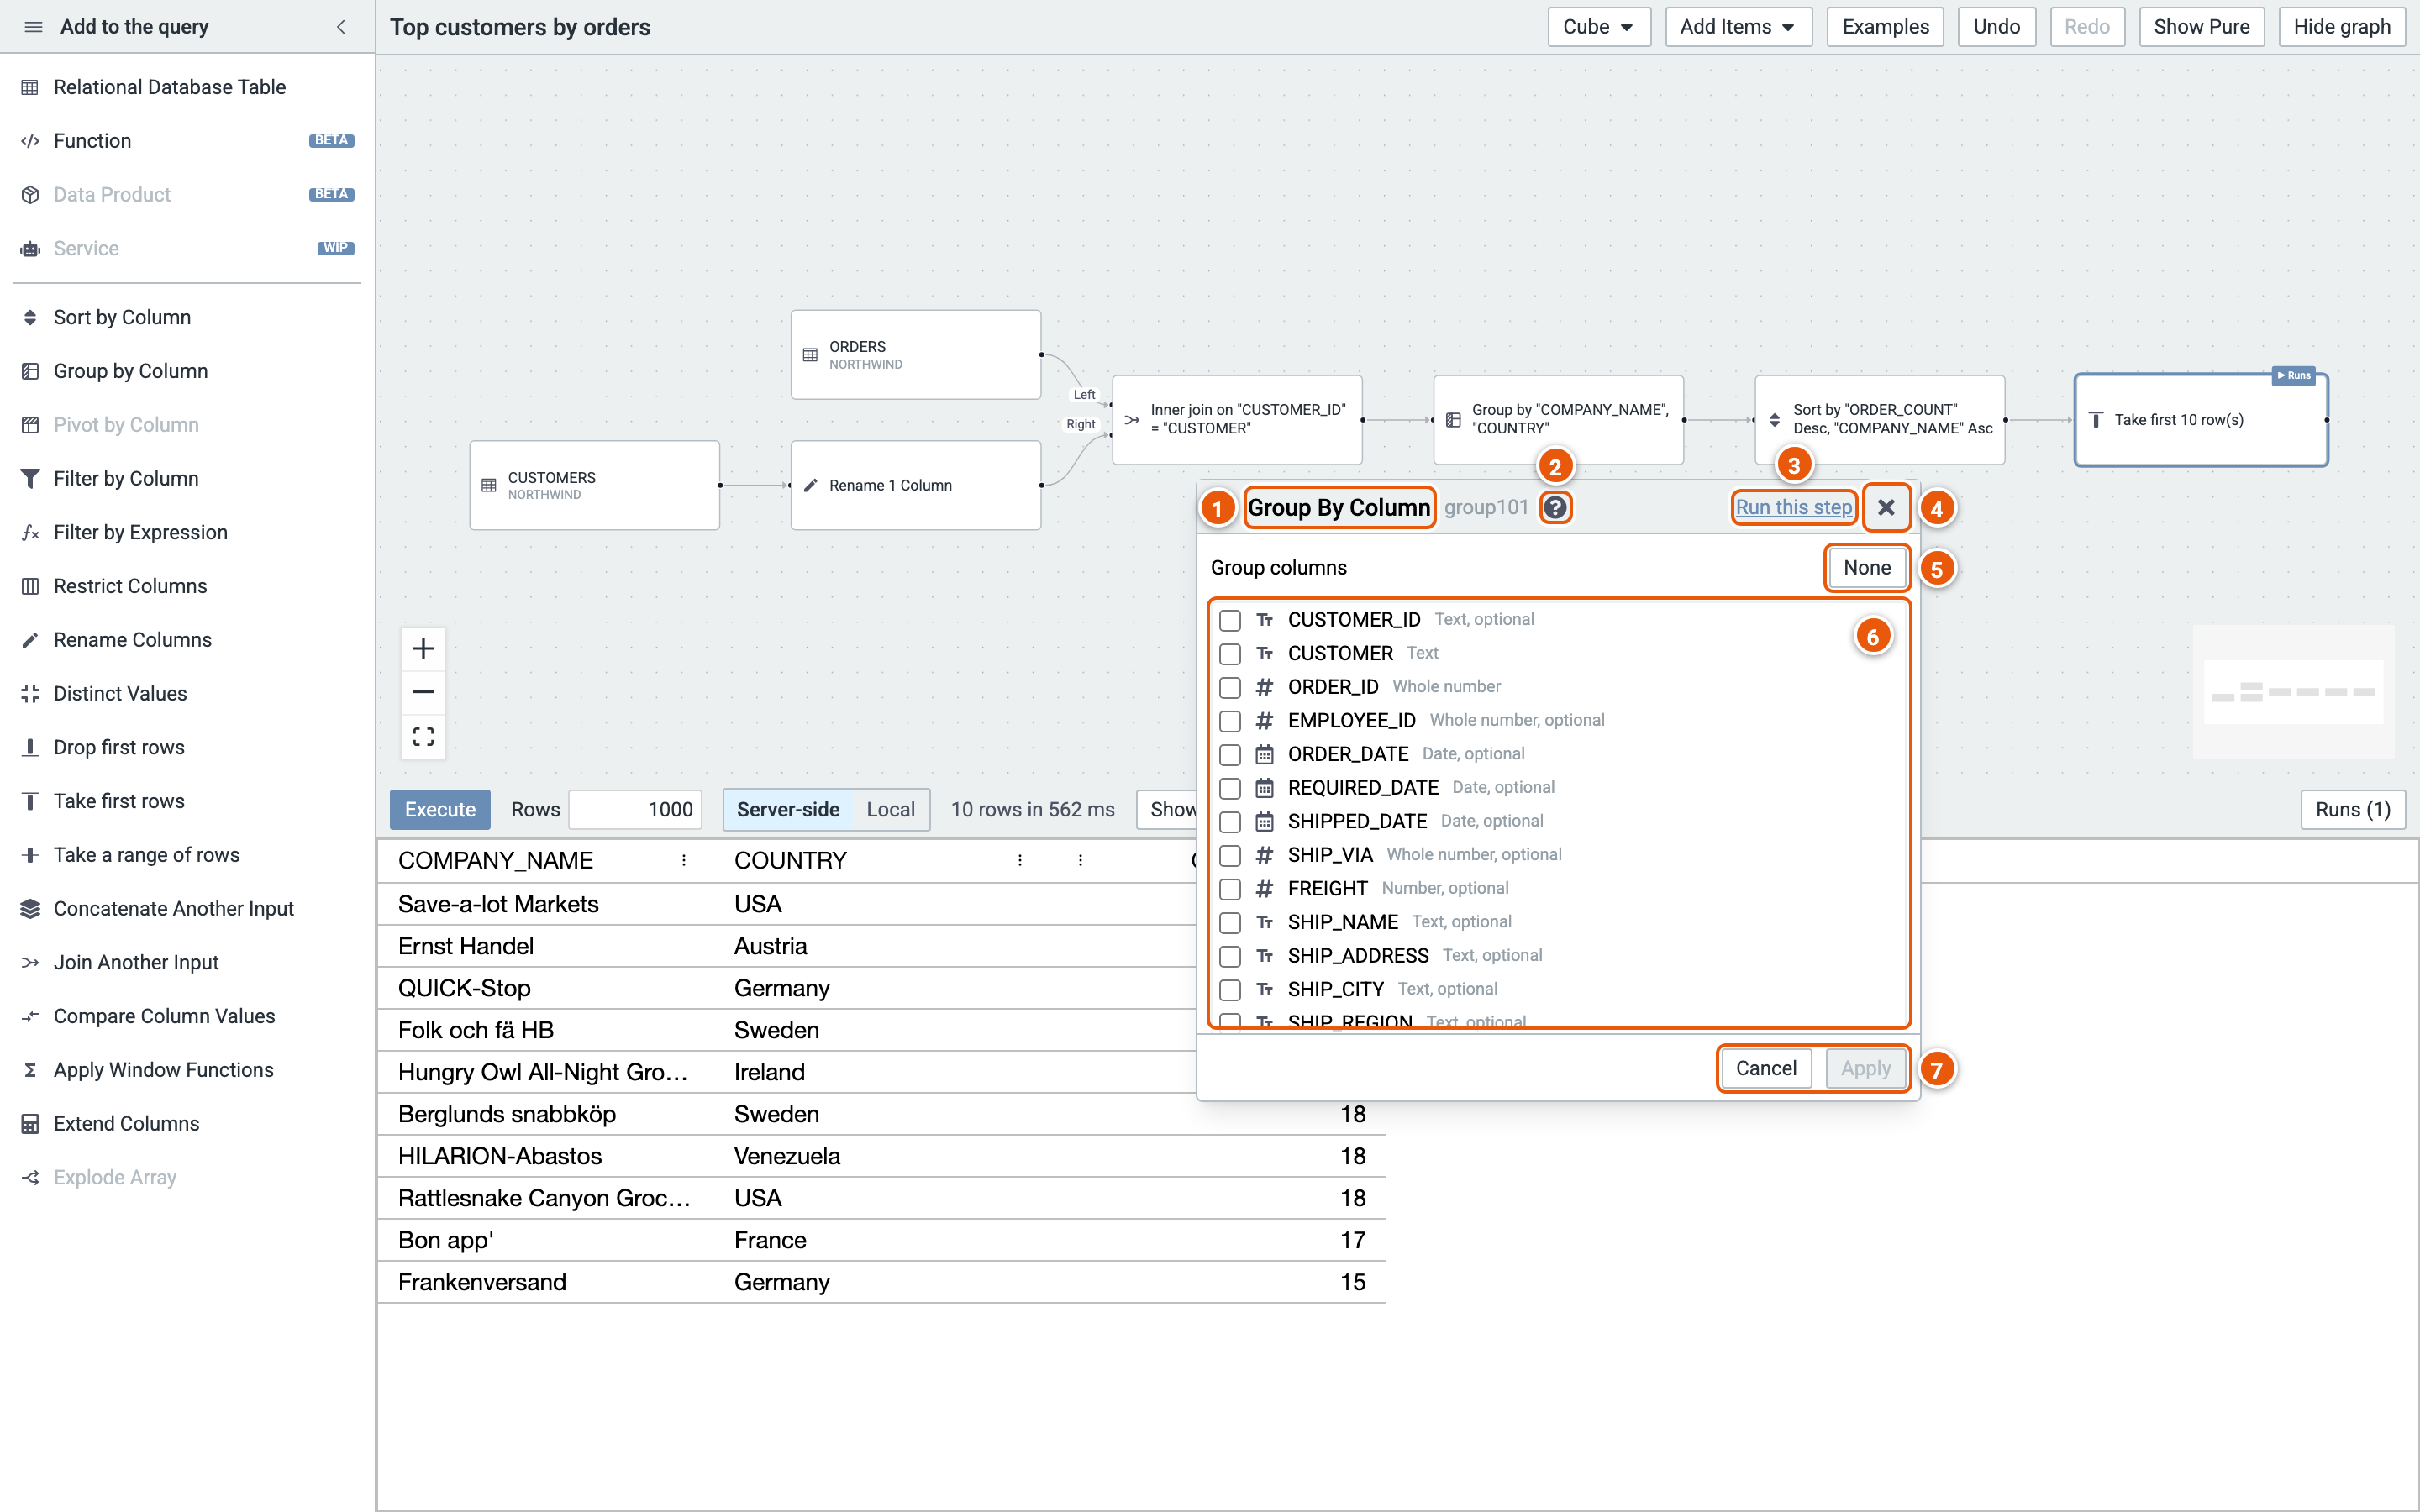Add a Rename Columns step

[187, 640]
